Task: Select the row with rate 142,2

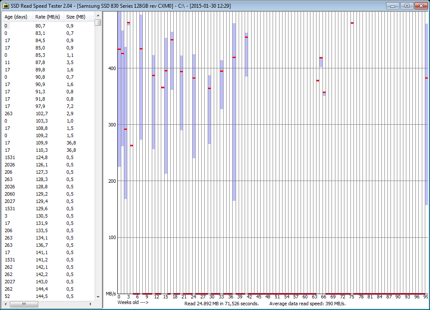Action: (x=48, y=274)
